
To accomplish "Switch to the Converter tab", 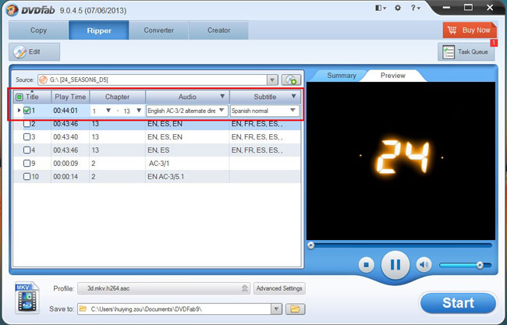I will click(159, 30).
